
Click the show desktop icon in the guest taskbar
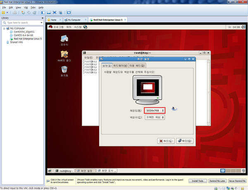pyautogui.click(x=50, y=171)
